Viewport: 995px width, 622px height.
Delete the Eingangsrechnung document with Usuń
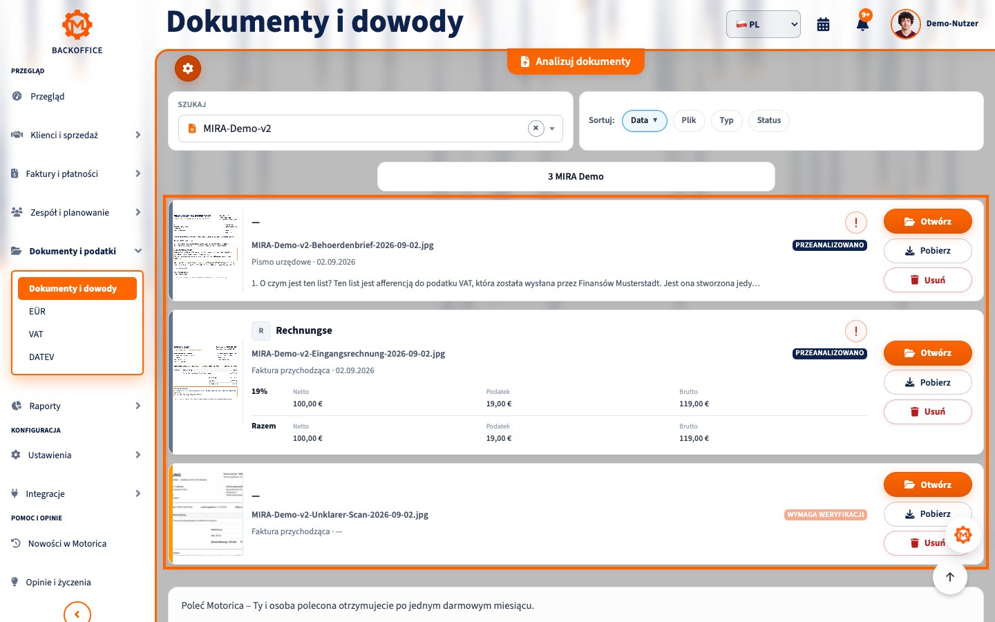tap(928, 412)
